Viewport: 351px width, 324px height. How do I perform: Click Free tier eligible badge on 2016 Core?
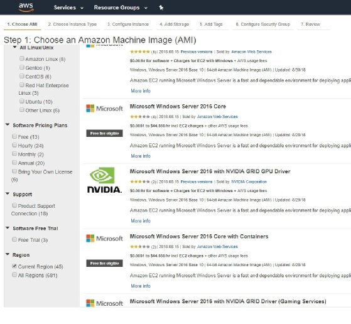click(x=104, y=133)
